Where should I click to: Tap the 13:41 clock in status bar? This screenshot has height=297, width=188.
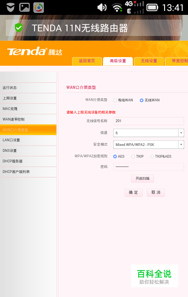click(x=173, y=8)
